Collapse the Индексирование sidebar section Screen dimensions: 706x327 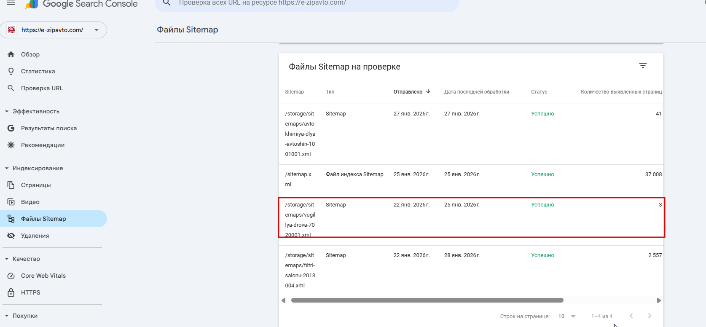(x=7, y=168)
